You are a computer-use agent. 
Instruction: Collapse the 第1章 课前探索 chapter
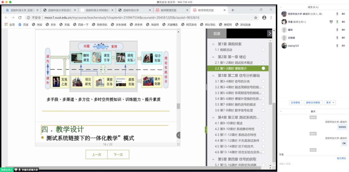[x=213, y=44]
